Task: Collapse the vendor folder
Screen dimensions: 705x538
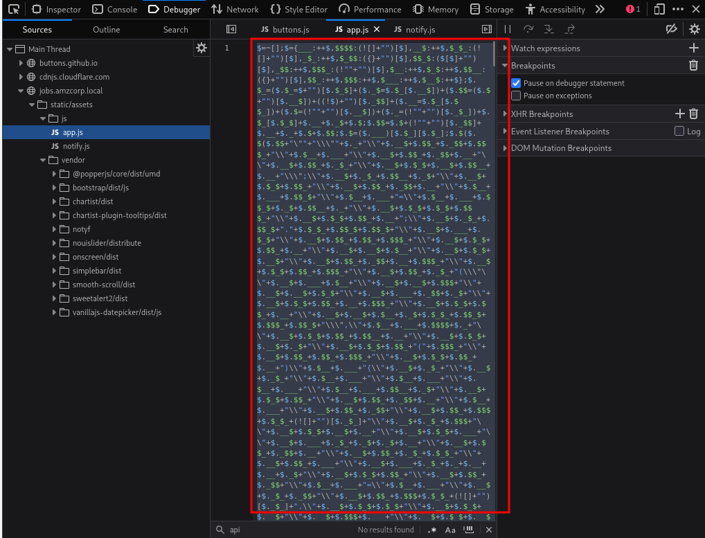Action: pos(43,160)
